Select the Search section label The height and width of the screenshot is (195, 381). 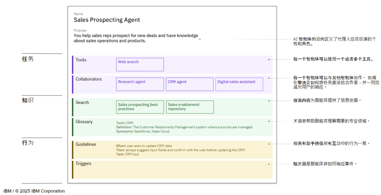[x=82, y=102]
